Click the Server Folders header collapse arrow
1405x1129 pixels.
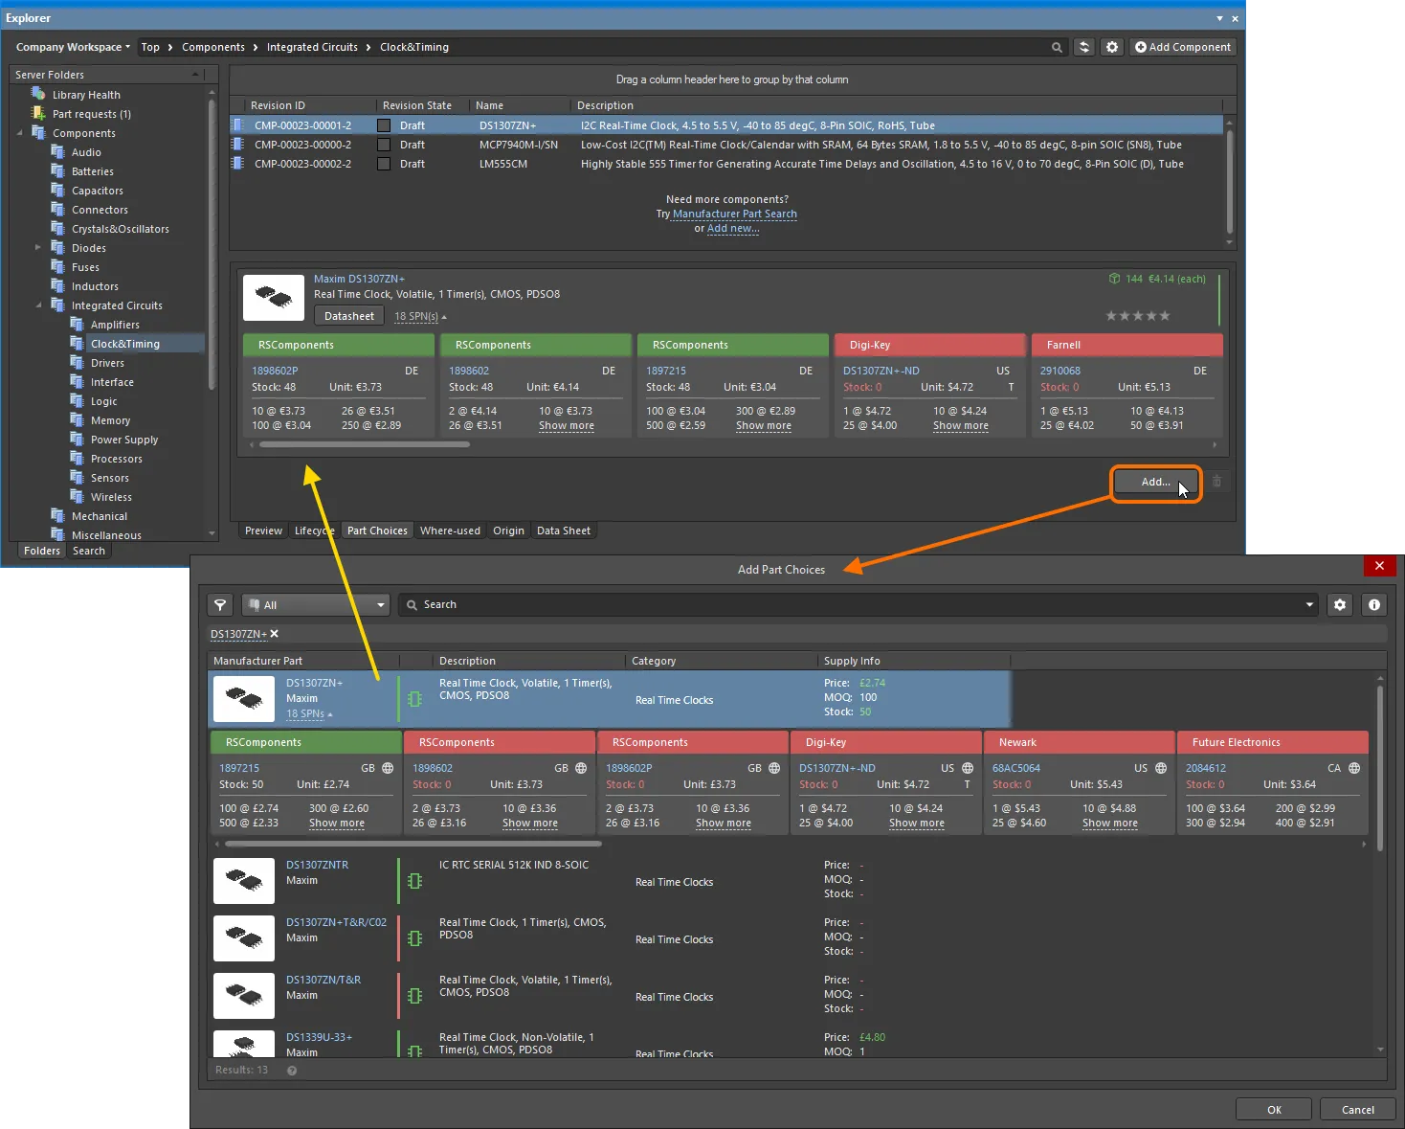[195, 75]
